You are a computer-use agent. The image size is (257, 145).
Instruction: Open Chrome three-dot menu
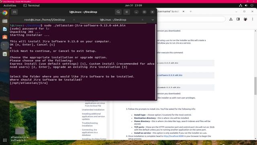(x=253, y=19)
